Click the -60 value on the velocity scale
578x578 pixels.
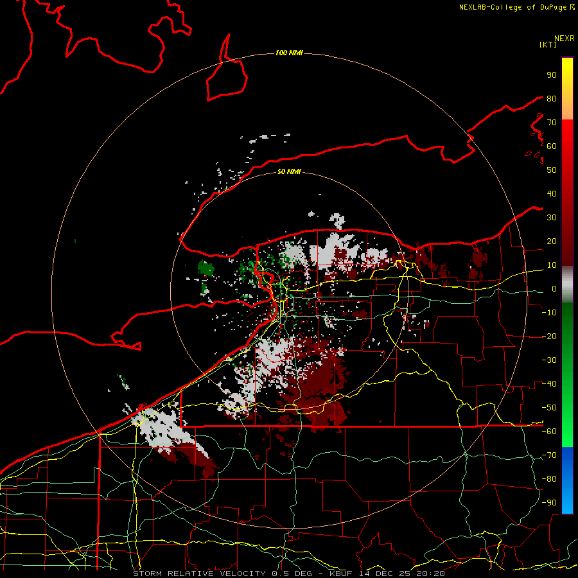(549, 432)
